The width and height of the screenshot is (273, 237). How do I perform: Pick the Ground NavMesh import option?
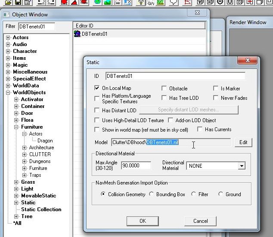pyautogui.click(x=220, y=194)
